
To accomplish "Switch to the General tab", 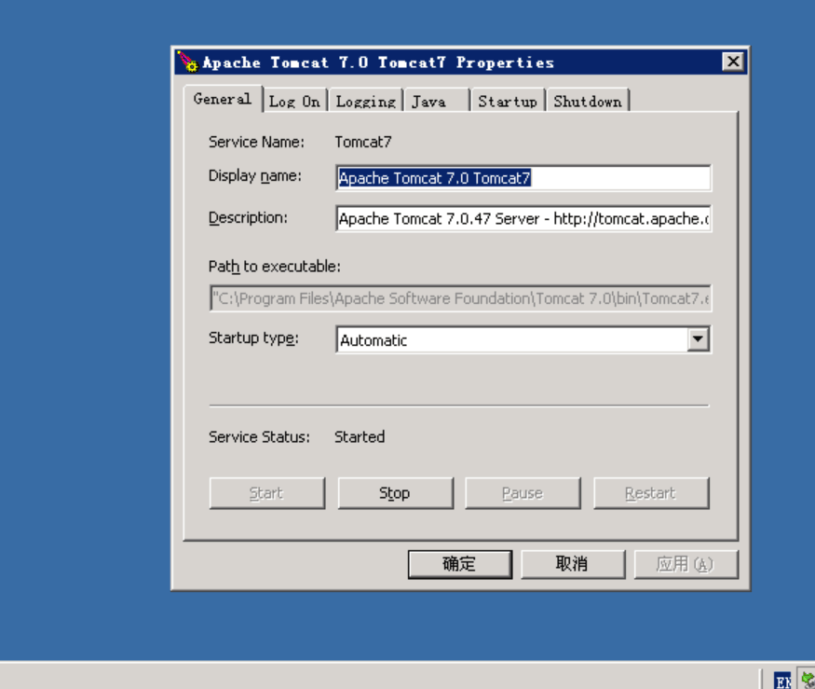I will [223, 99].
